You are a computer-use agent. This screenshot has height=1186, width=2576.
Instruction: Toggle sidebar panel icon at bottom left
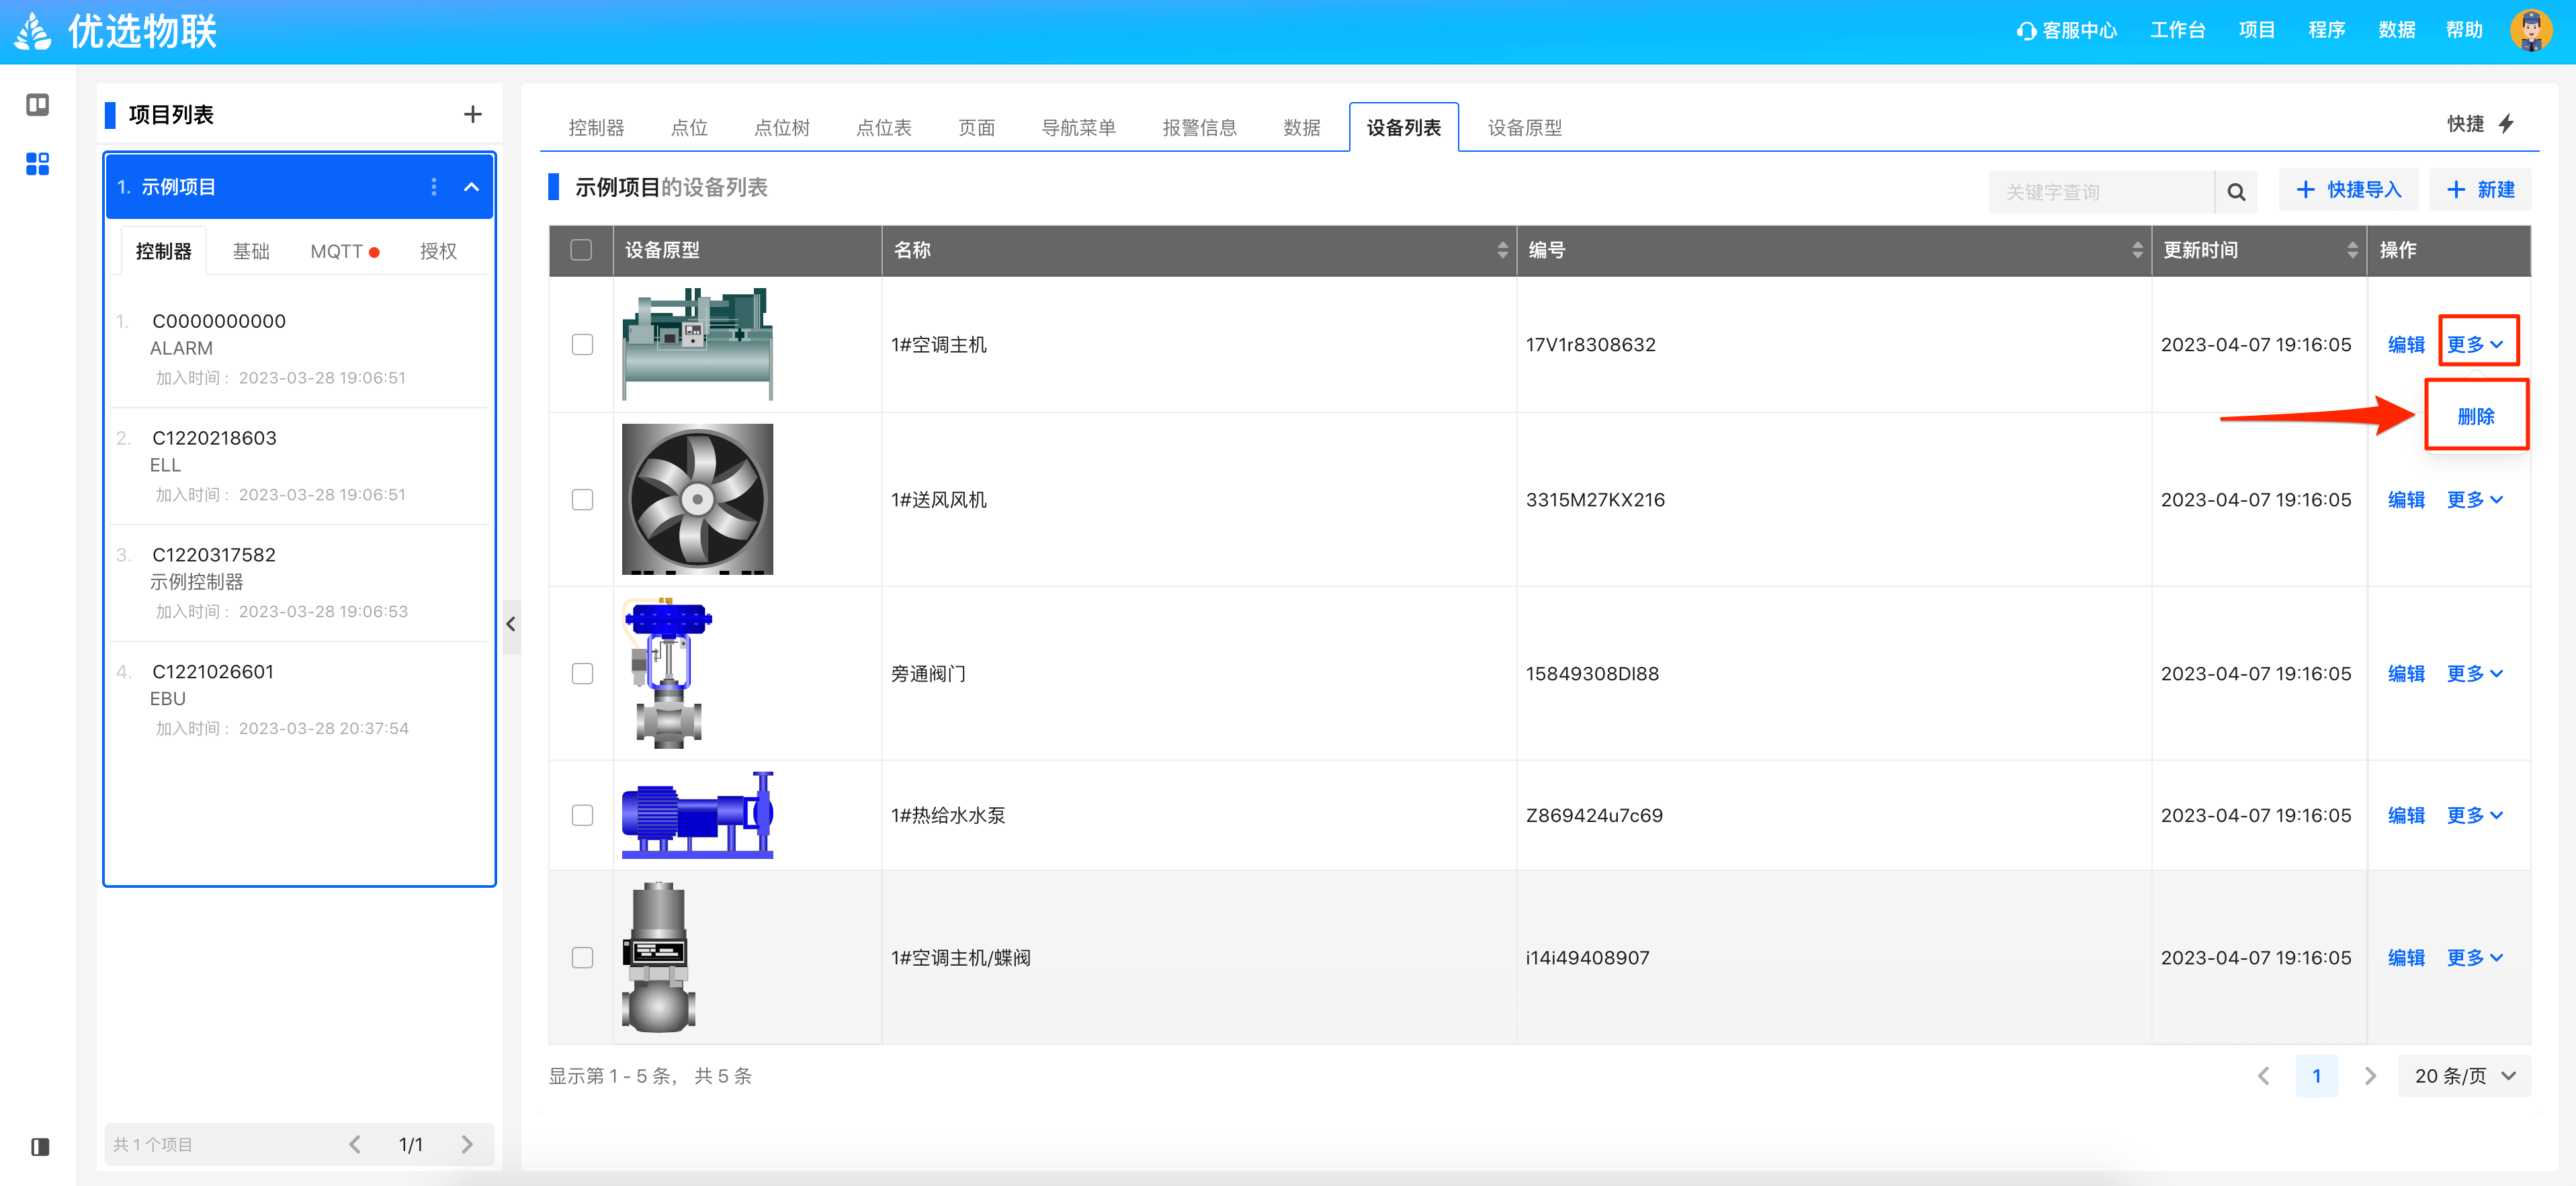[x=40, y=1146]
